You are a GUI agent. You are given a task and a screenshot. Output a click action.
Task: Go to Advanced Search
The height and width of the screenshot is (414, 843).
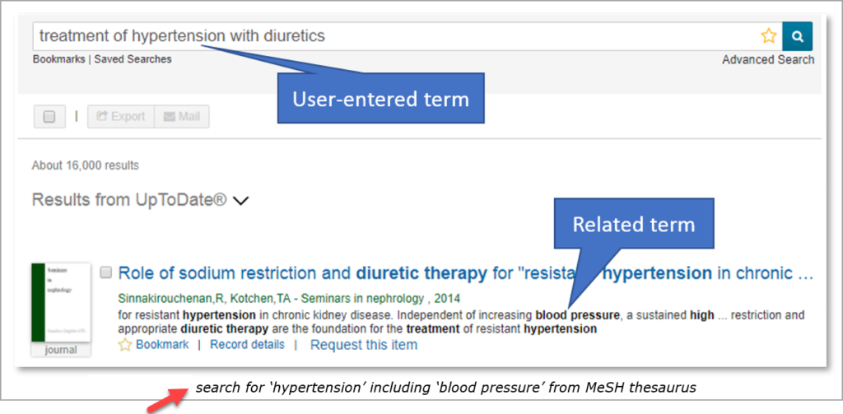coord(768,60)
